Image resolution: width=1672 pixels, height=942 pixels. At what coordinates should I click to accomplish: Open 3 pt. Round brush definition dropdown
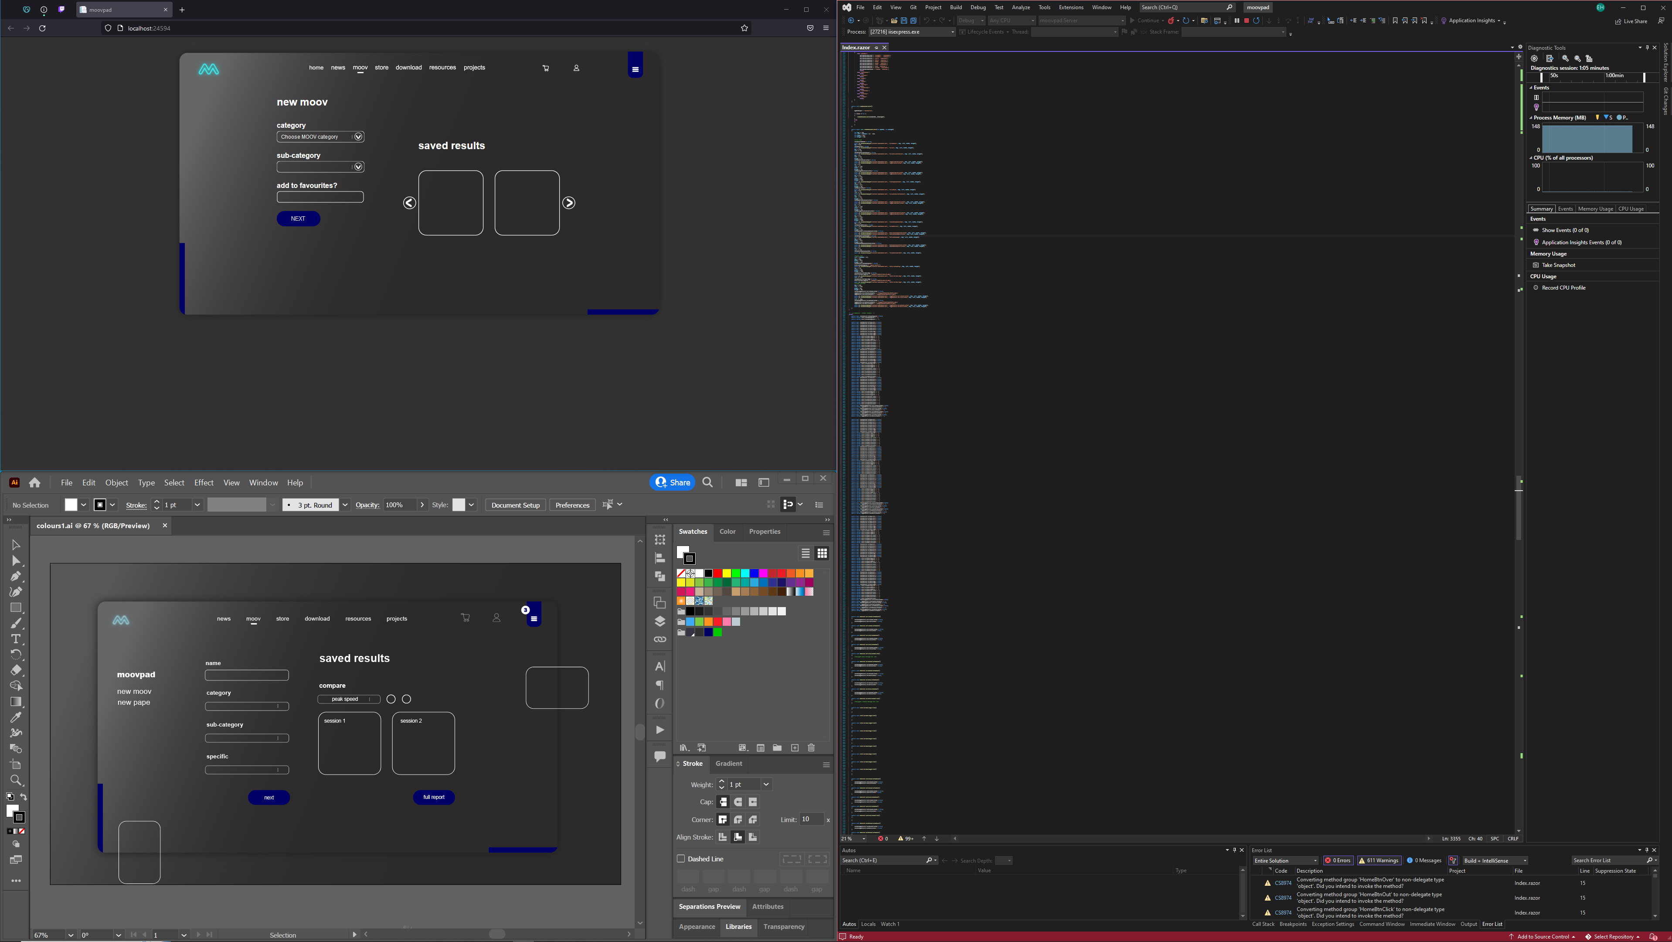tap(345, 505)
